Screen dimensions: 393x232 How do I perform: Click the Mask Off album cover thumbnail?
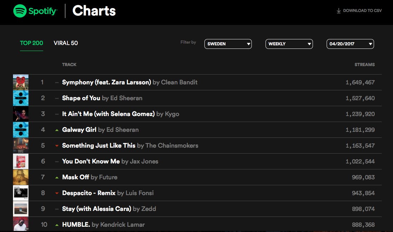pos(21,177)
